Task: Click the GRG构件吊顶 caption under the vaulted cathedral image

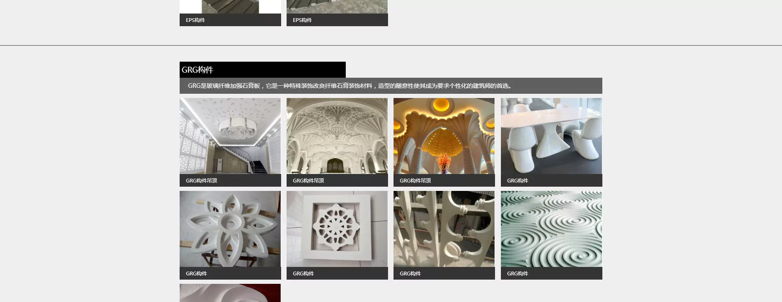Action: [x=309, y=181]
